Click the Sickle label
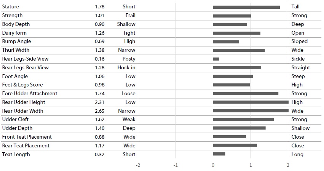Viewport: 324px width, 171px height. (x=298, y=59)
